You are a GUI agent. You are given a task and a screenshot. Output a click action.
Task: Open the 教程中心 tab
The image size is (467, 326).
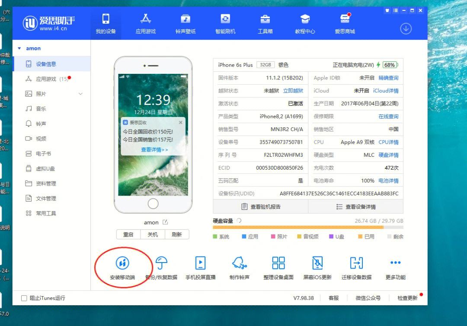(x=305, y=24)
